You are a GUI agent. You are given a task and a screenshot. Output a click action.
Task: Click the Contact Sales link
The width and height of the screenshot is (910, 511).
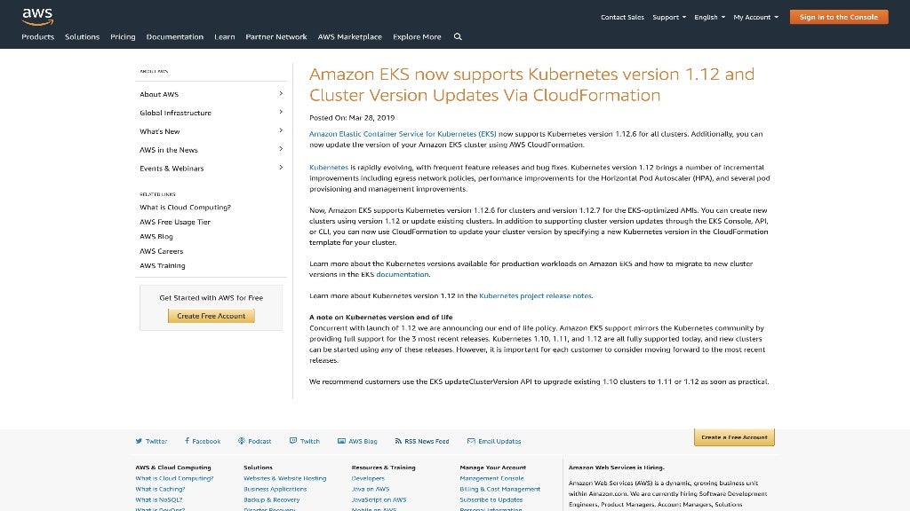622,18
